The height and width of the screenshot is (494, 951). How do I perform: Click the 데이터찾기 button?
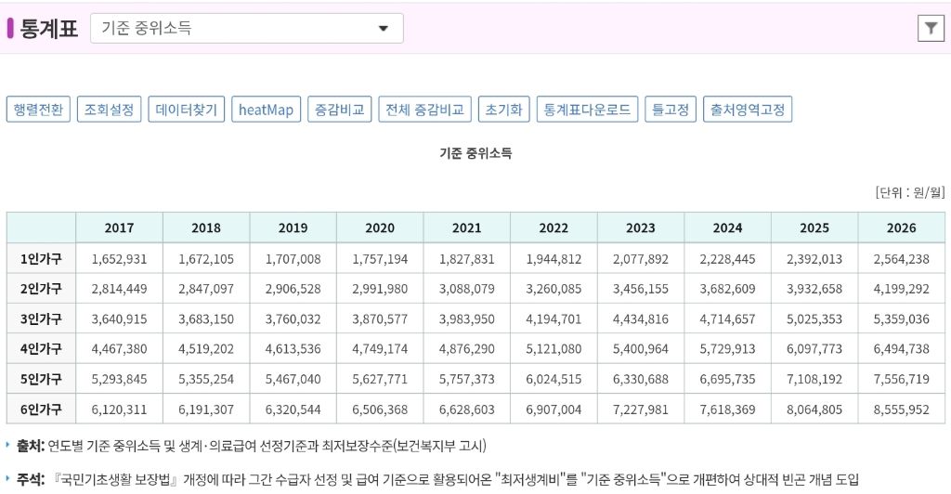pyautogui.click(x=186, y=109)
